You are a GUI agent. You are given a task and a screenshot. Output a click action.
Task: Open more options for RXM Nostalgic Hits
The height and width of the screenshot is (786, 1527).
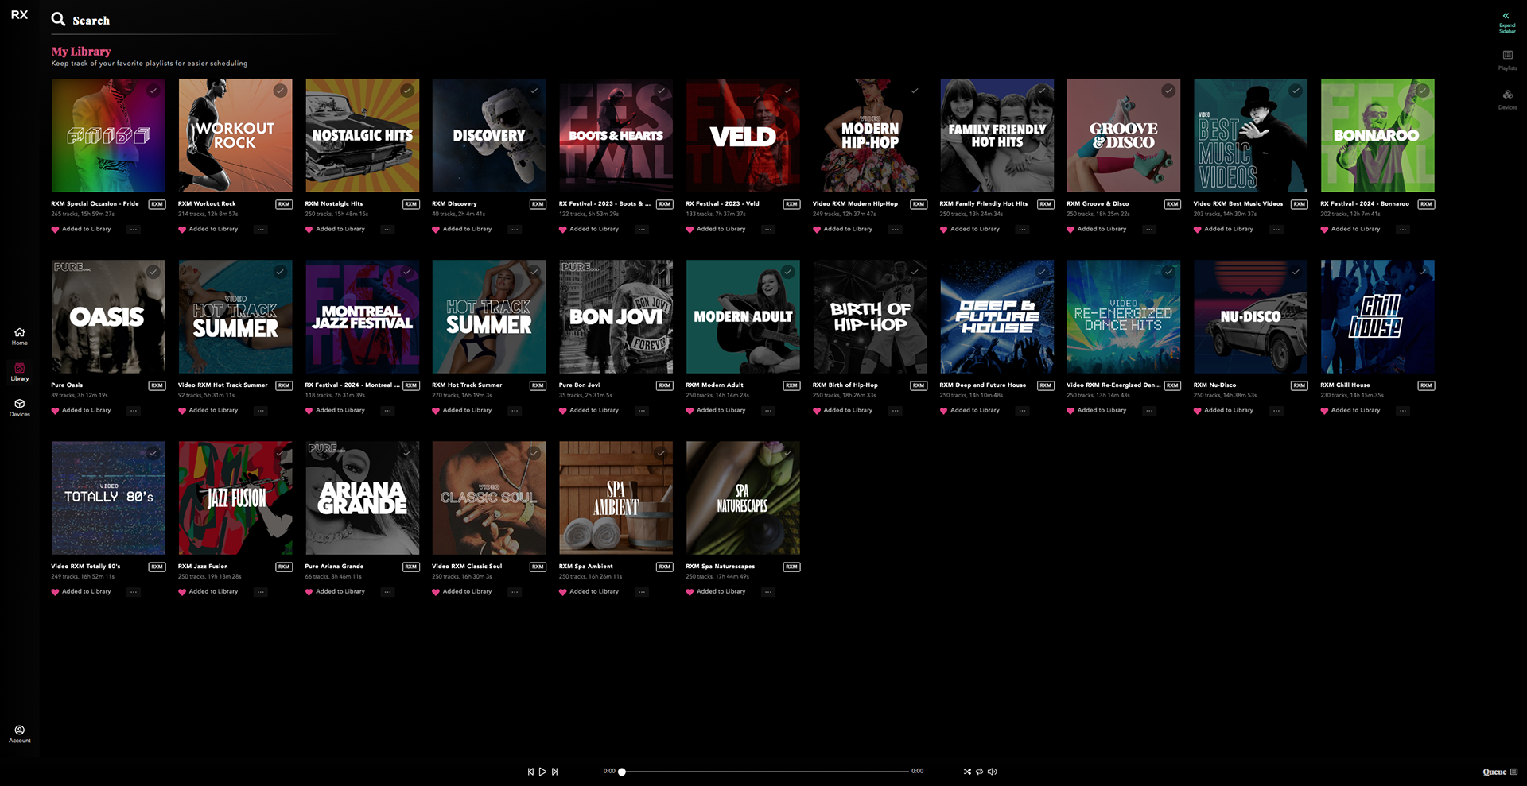coord(387,230)
